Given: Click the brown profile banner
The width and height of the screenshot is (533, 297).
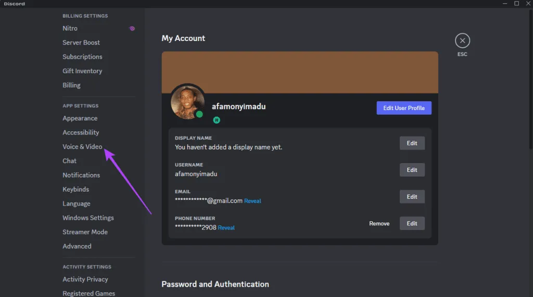Looking at the screenshot, I should pos(299,72).
